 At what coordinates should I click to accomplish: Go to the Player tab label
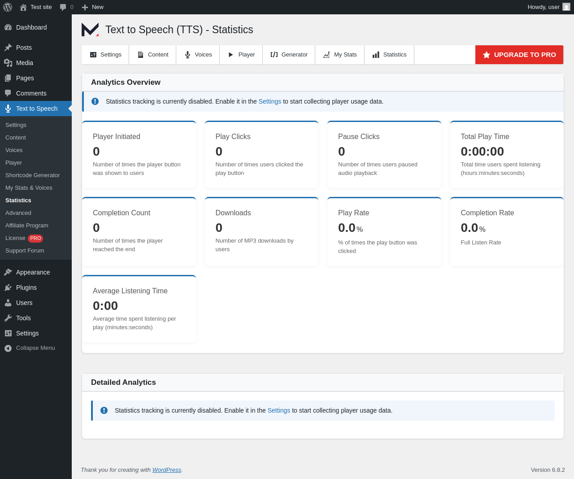247,55
